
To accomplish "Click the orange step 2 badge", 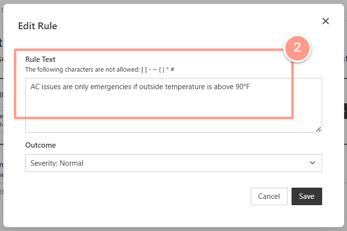I will [297, 48].
